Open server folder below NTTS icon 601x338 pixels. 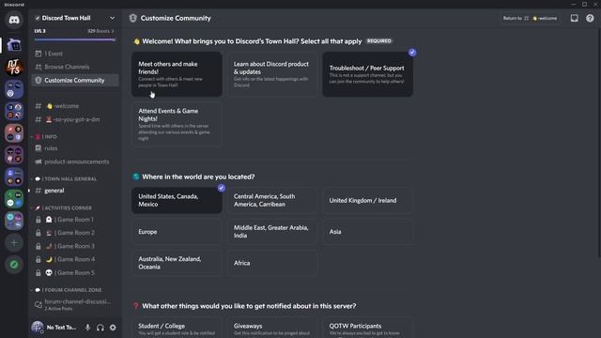coord(14,89)
